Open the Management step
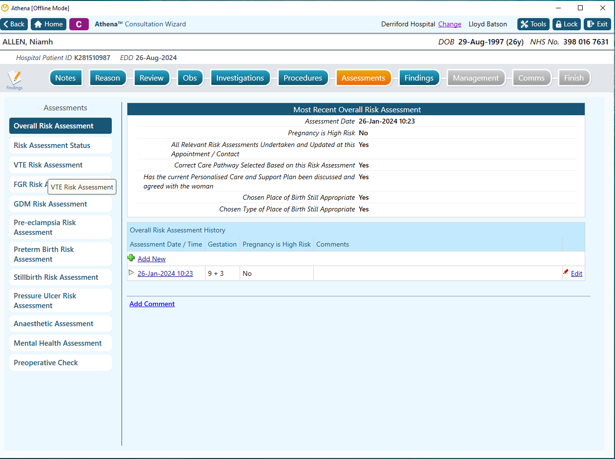 (476, 78)
